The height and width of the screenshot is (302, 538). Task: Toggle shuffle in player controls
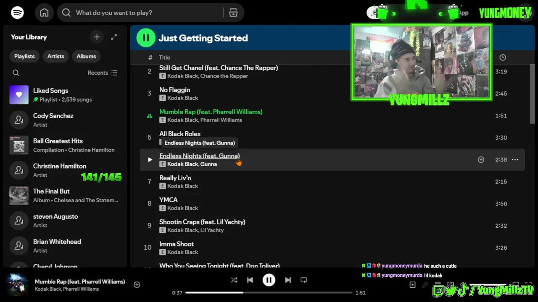pos(234,280)
